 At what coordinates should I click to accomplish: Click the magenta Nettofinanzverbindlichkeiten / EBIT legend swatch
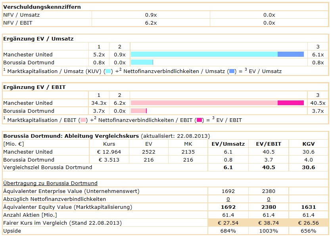[199, 120]
